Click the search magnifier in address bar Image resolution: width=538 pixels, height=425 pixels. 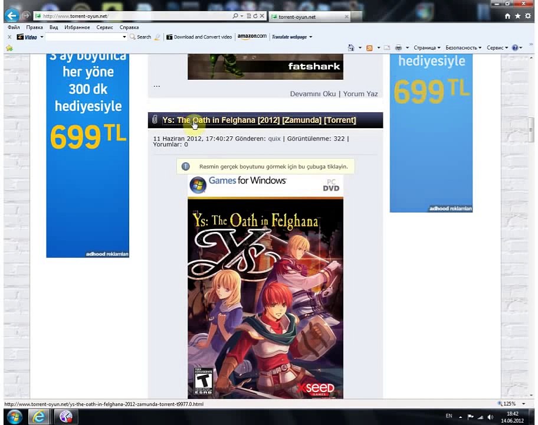coord(235,16)
